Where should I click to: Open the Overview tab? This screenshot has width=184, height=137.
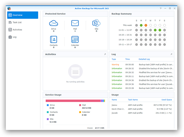tap(23, 15)
